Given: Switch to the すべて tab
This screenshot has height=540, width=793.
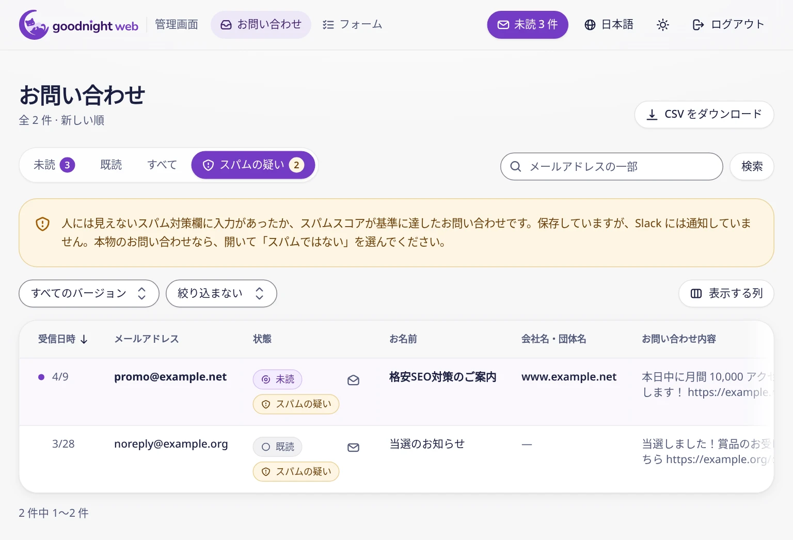Looking at the screenshot, I should (162, 165).
